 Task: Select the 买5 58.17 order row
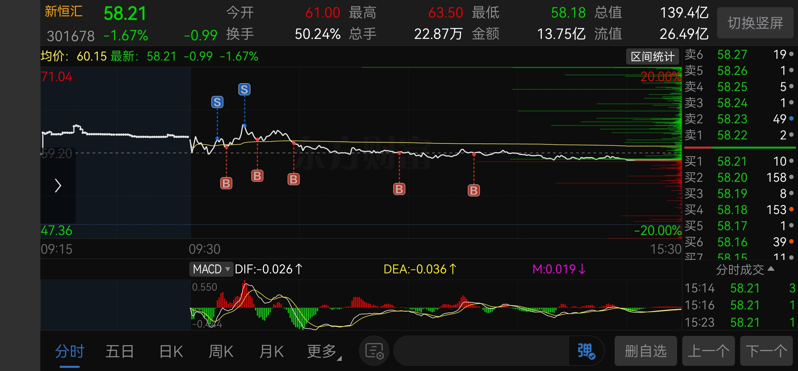740,226
